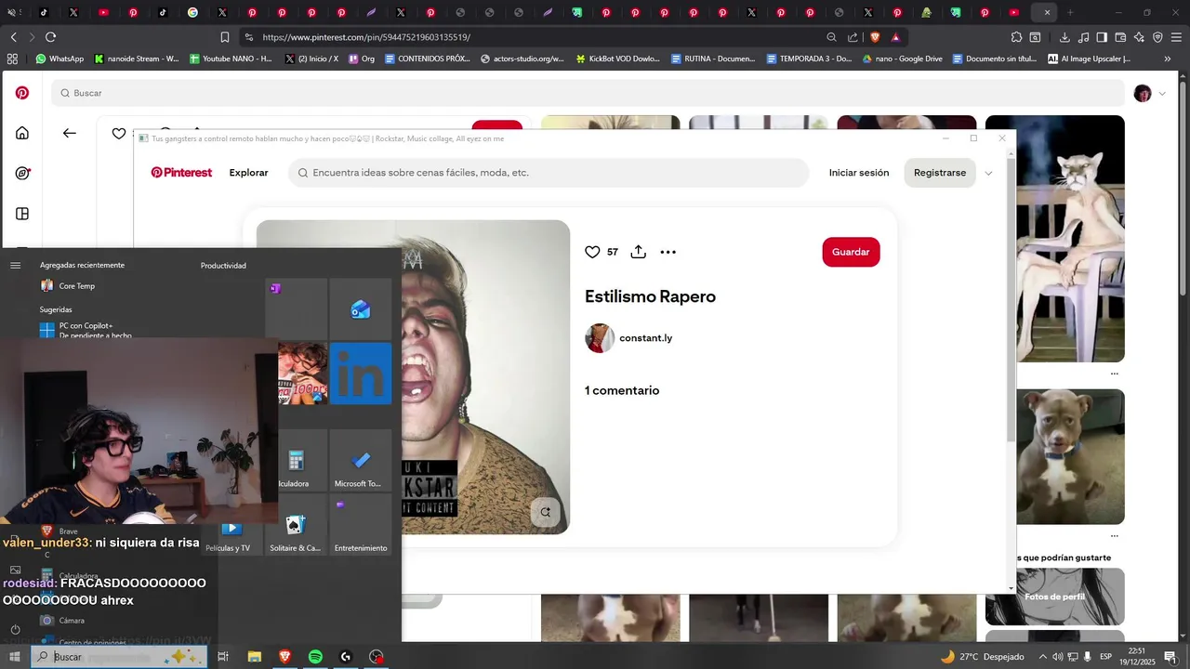Screen dimensions: 1190x669
Task: Open Cámara in Start app list
Action: pos(62,620)
